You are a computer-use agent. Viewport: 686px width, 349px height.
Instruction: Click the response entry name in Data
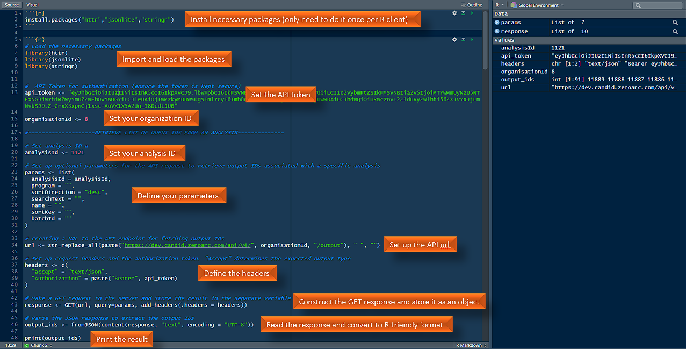coord(514,31)
